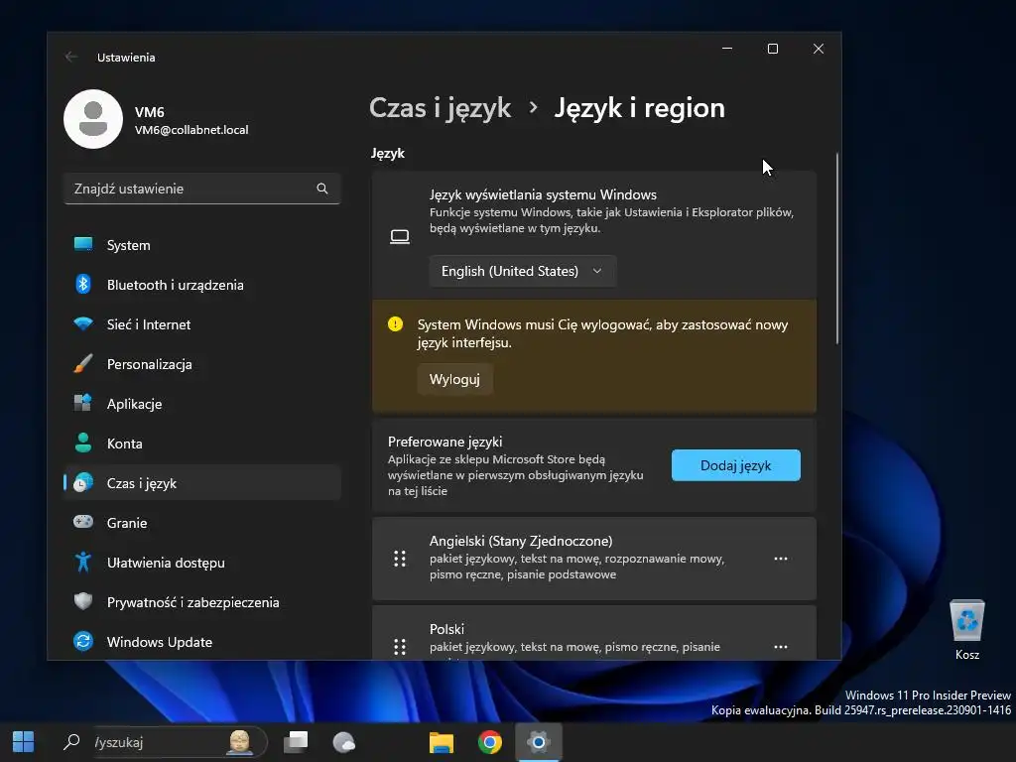Select Konta in the sidebar menu

point(202,444)
